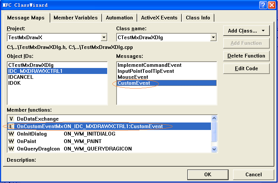Image resolution: width=278 pixels, height=183 pixels.
Task: Select CTestMxDrawXDlg in Object IDs
Action: [x=31, y=65]
